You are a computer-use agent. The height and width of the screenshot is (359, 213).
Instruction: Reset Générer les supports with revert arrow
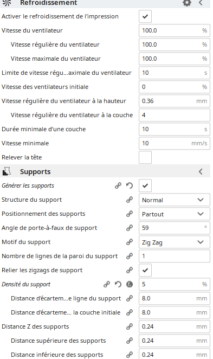tap(130, 185)
